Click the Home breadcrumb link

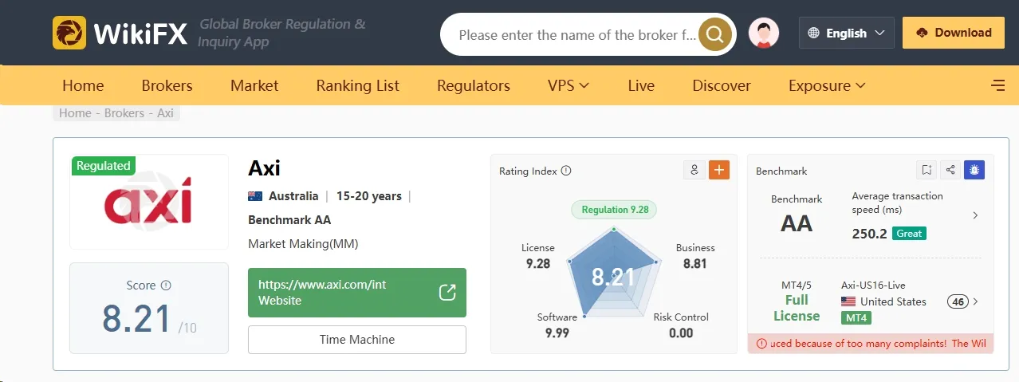point(75,113)
